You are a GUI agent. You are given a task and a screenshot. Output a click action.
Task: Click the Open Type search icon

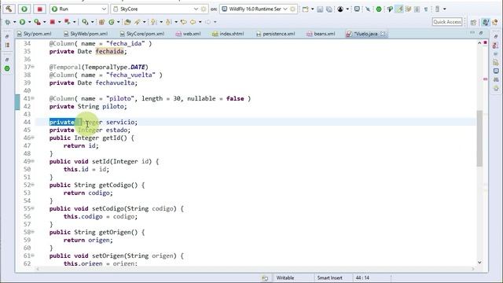point(85,22)
